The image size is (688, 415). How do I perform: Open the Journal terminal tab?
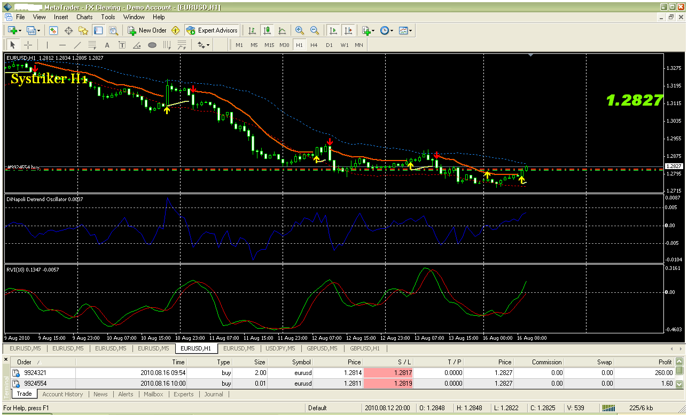point(214,394)
